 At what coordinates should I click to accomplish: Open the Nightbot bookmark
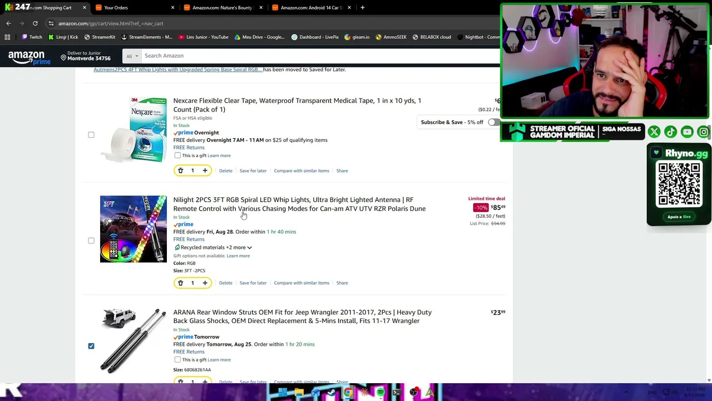pyautogui.click(x=478, y=37)
